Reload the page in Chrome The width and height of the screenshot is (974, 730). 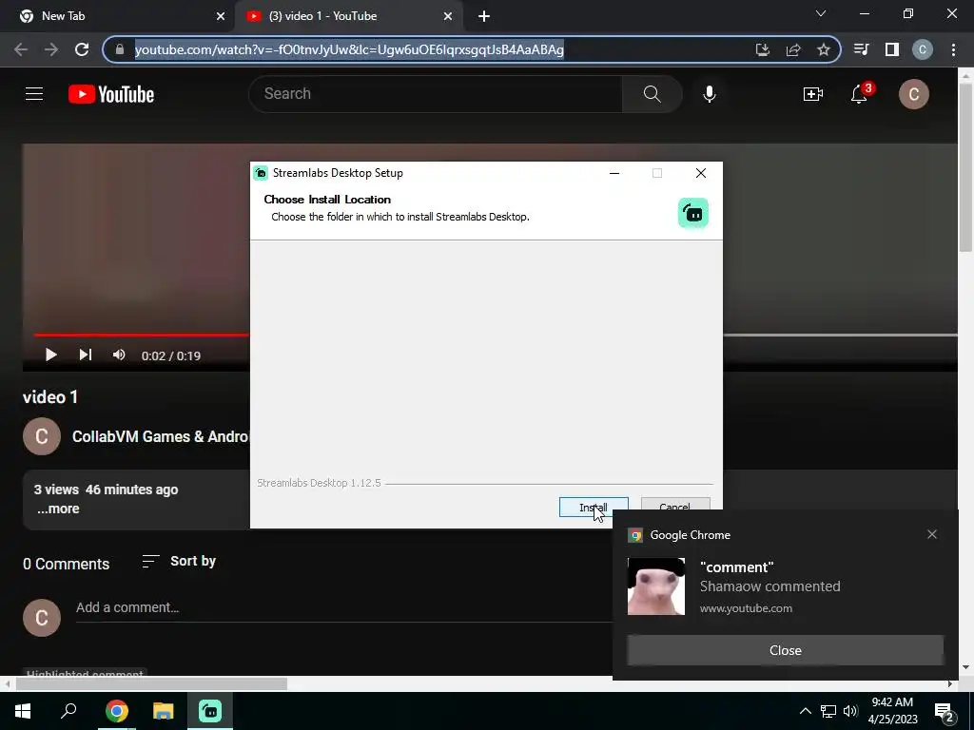82,49
